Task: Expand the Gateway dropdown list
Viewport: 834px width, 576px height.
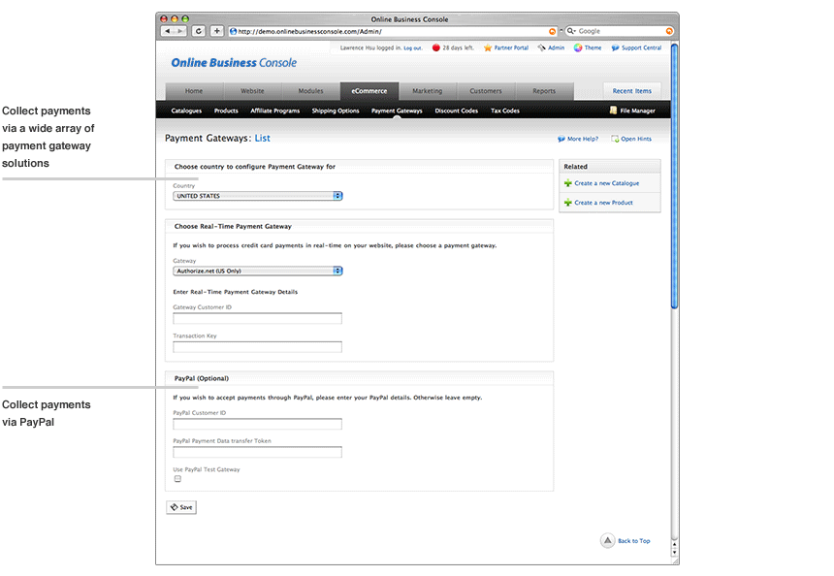Action: 258,271
